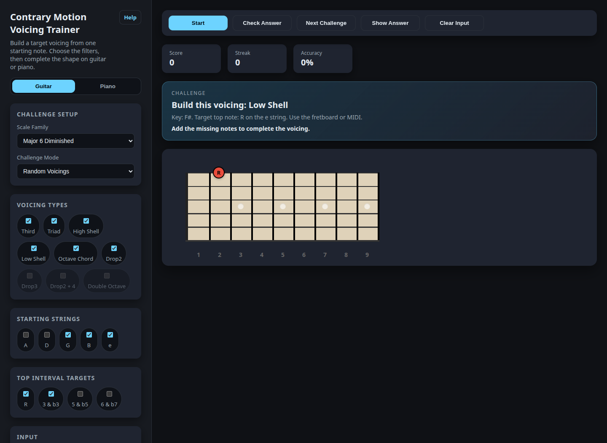Open the Help button

point(130,17)
